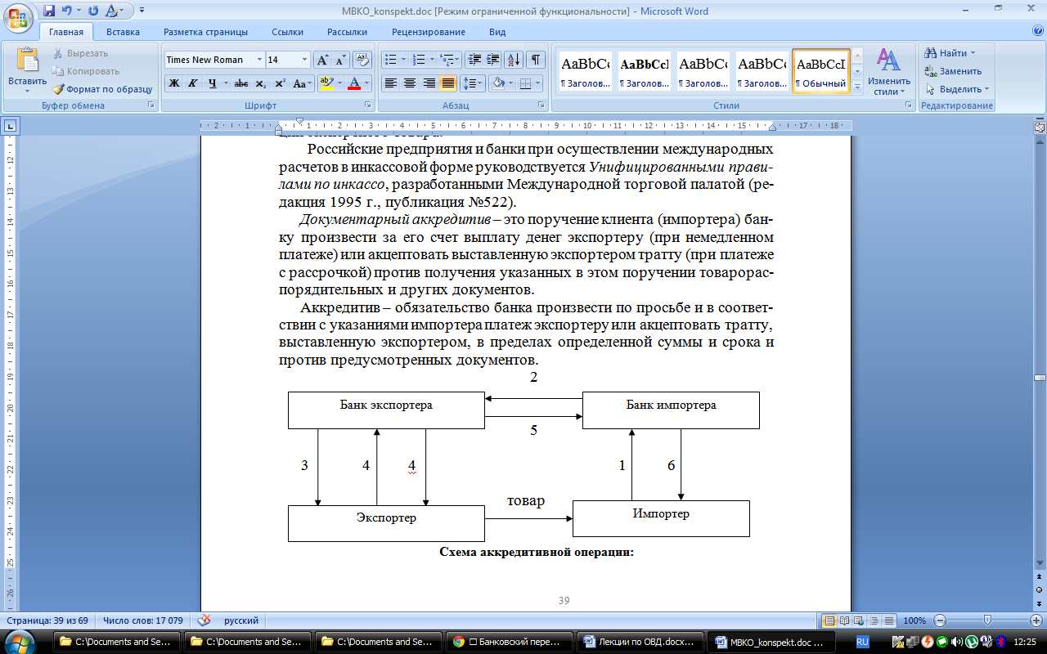
Task: Increase paragraph indent
Action: pyautogui.click(x=493, y=60)
